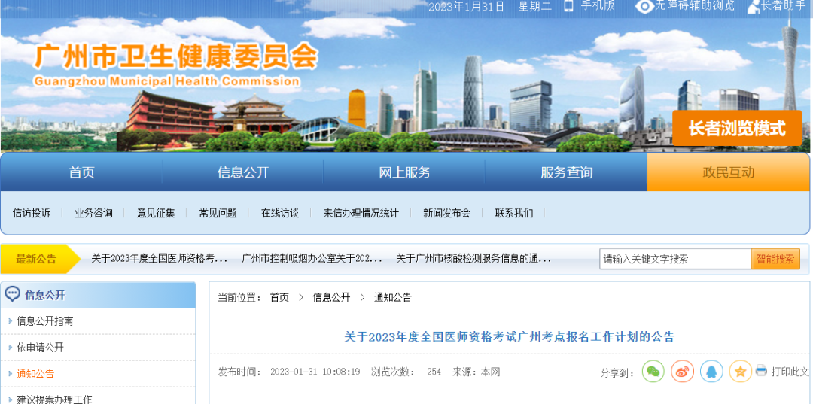Screen dimensions: 813x404
Task: Click the star favorites share icon
Action: click(x=740, y=372)
